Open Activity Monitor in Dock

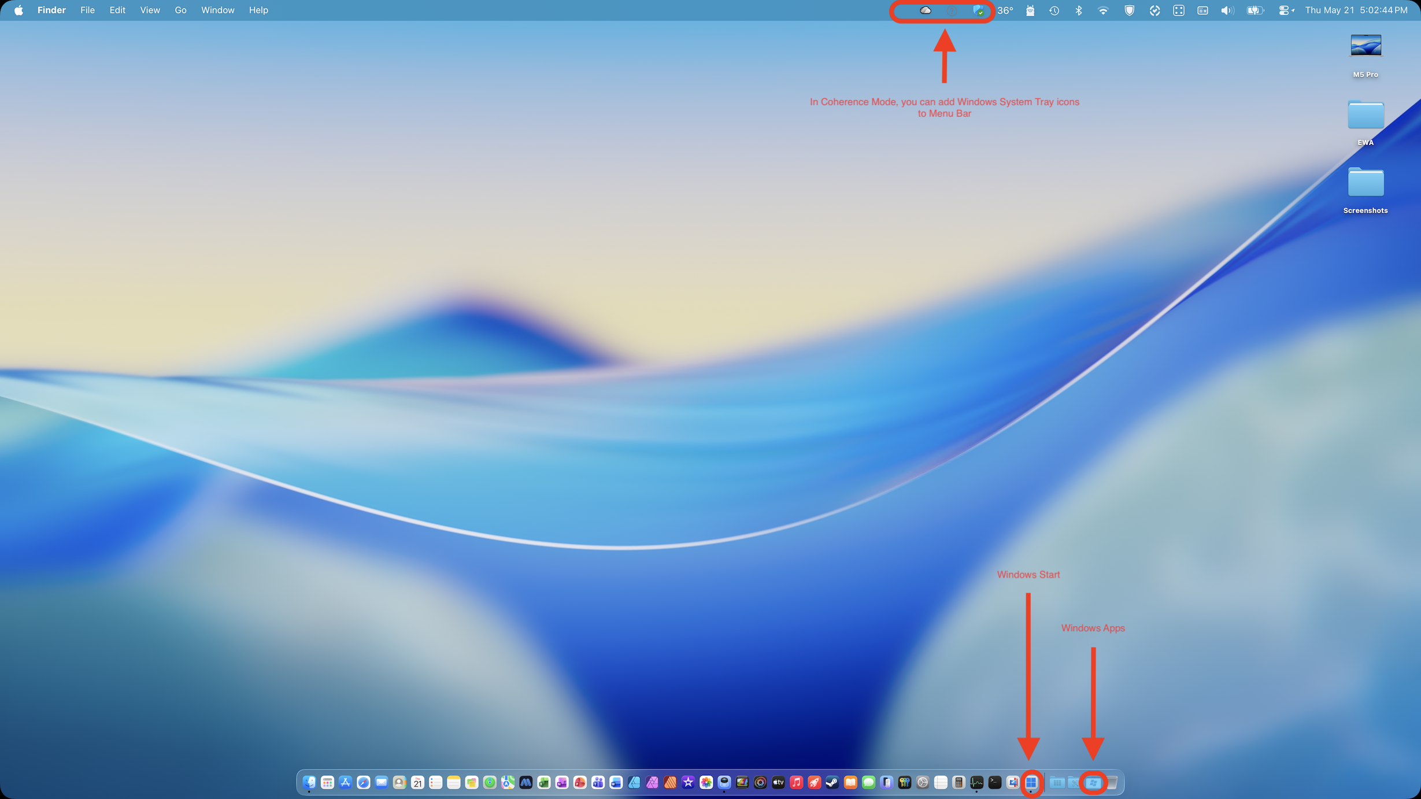point(977,782)
